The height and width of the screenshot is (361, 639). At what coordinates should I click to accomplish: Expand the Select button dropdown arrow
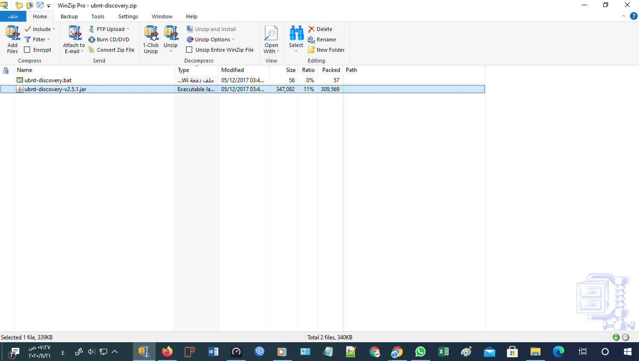coord(296,51)
